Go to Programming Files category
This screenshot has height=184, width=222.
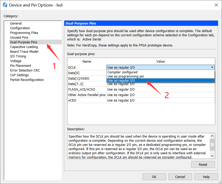click(24, 33)
